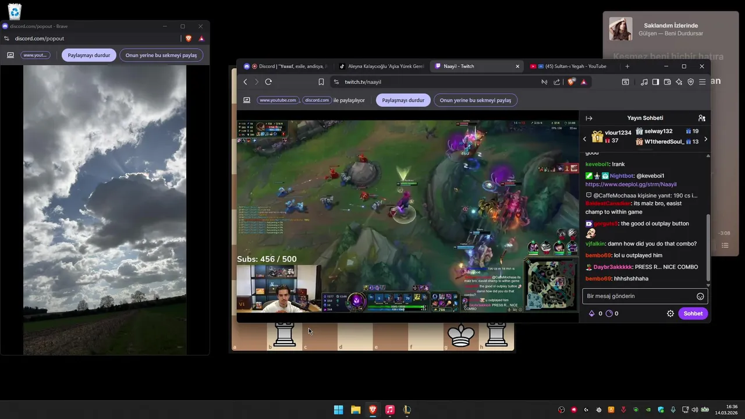The width and height of the screenshot is (745, 419).
Task: Click the 'Bir mesaj gönderin' chat input
Action: pyautogui.click(x=645, y=296)
